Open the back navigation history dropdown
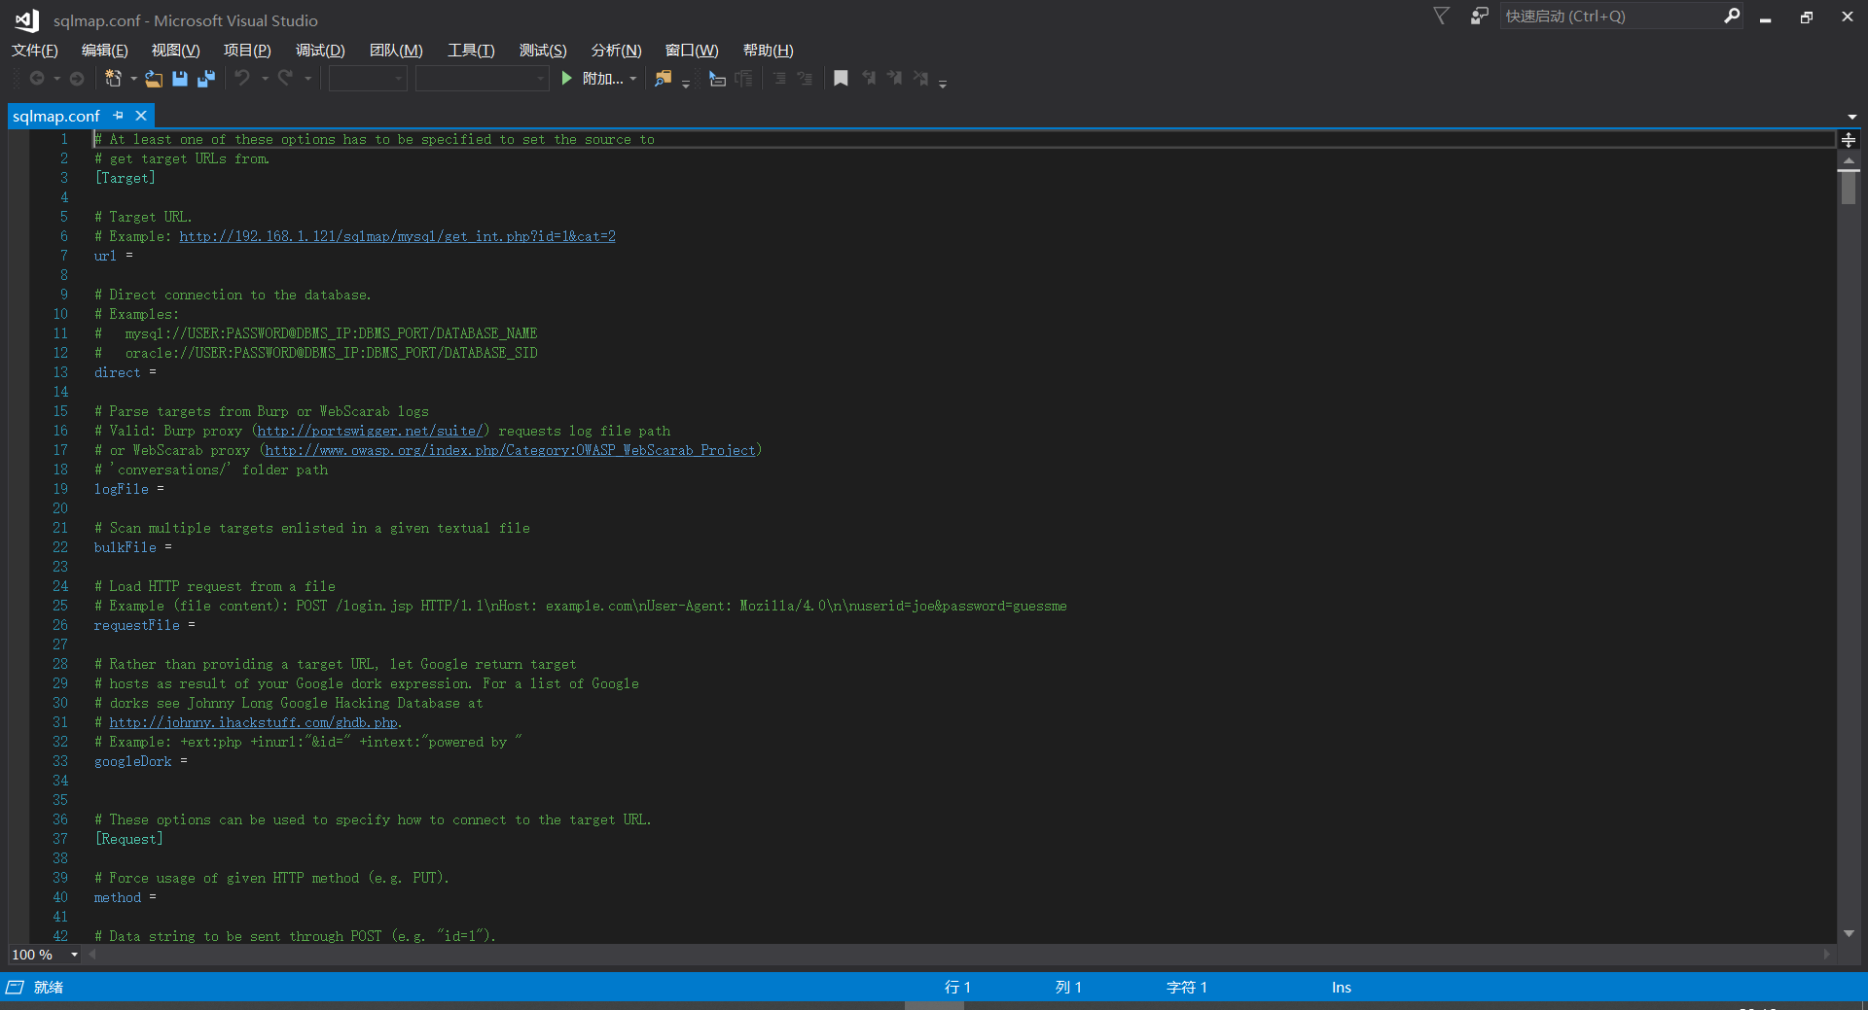Screen dimensions: 1868x1010 tap(57, 79)
